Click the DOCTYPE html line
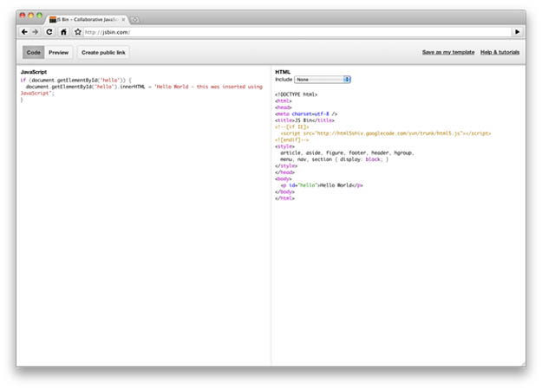The width and height of the screenshot is (542, 389). pyautogui.click(x=297, y=94)
